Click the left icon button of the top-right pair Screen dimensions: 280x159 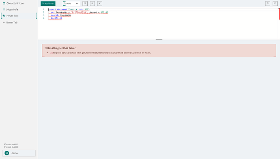pyautogui.click(x=268, y=3)
